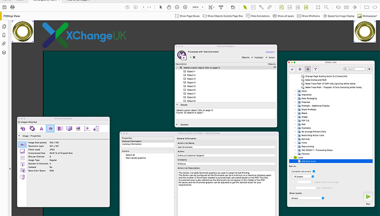Go to previous page with up arrow

pos(127,7)
